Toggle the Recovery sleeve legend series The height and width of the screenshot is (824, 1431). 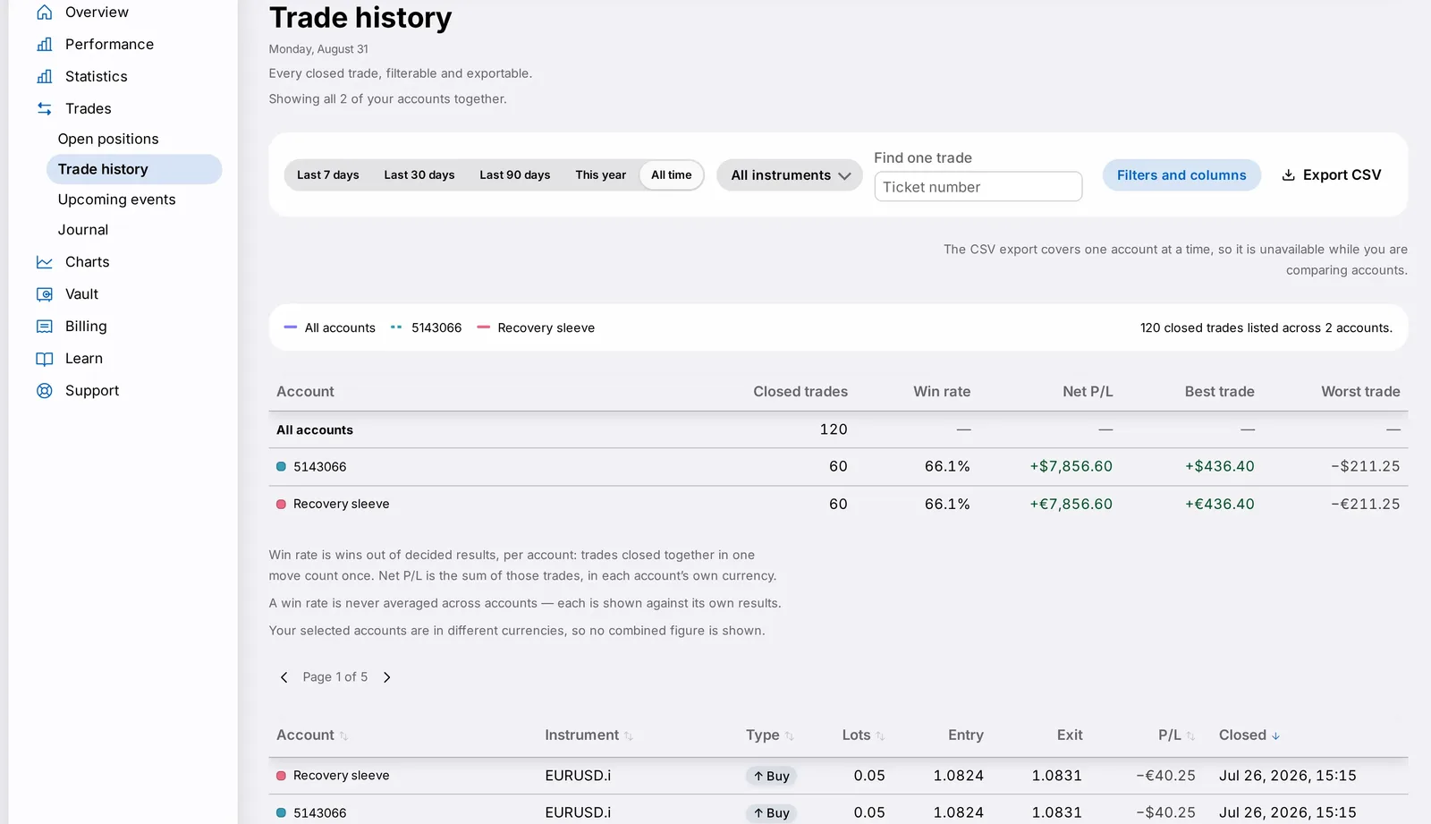(x=536, y=328)
